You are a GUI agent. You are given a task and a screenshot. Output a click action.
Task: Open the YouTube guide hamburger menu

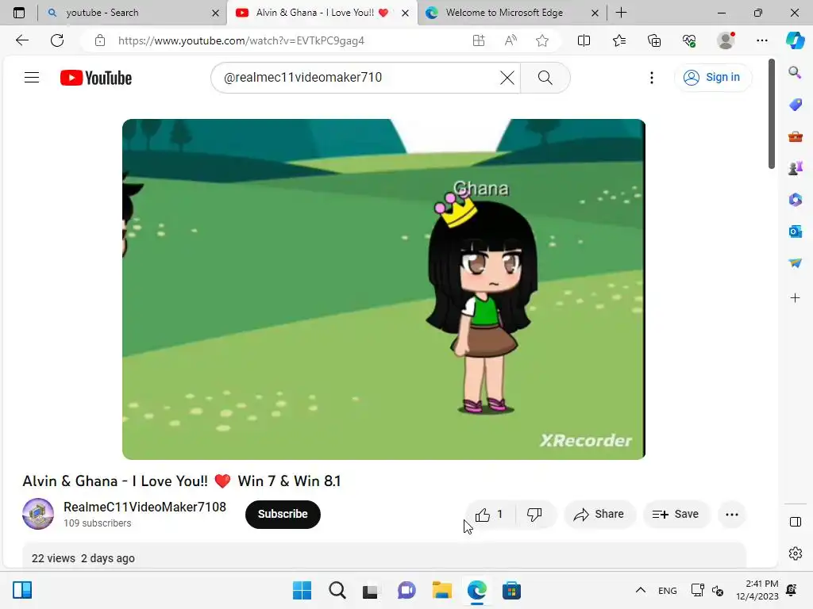point(32,78)
